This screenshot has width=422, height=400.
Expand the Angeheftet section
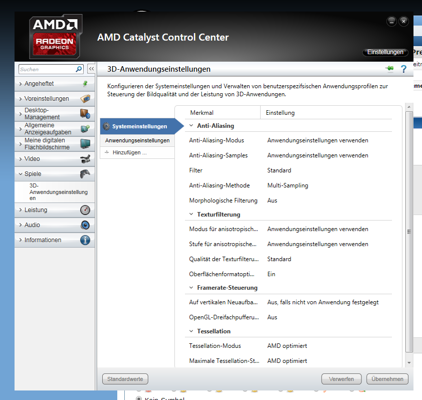point(21,84)
